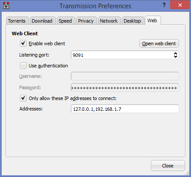Click the Transmission app icon in title bar
Viewport: 191px width, 177px height.
tap(6, 6)
